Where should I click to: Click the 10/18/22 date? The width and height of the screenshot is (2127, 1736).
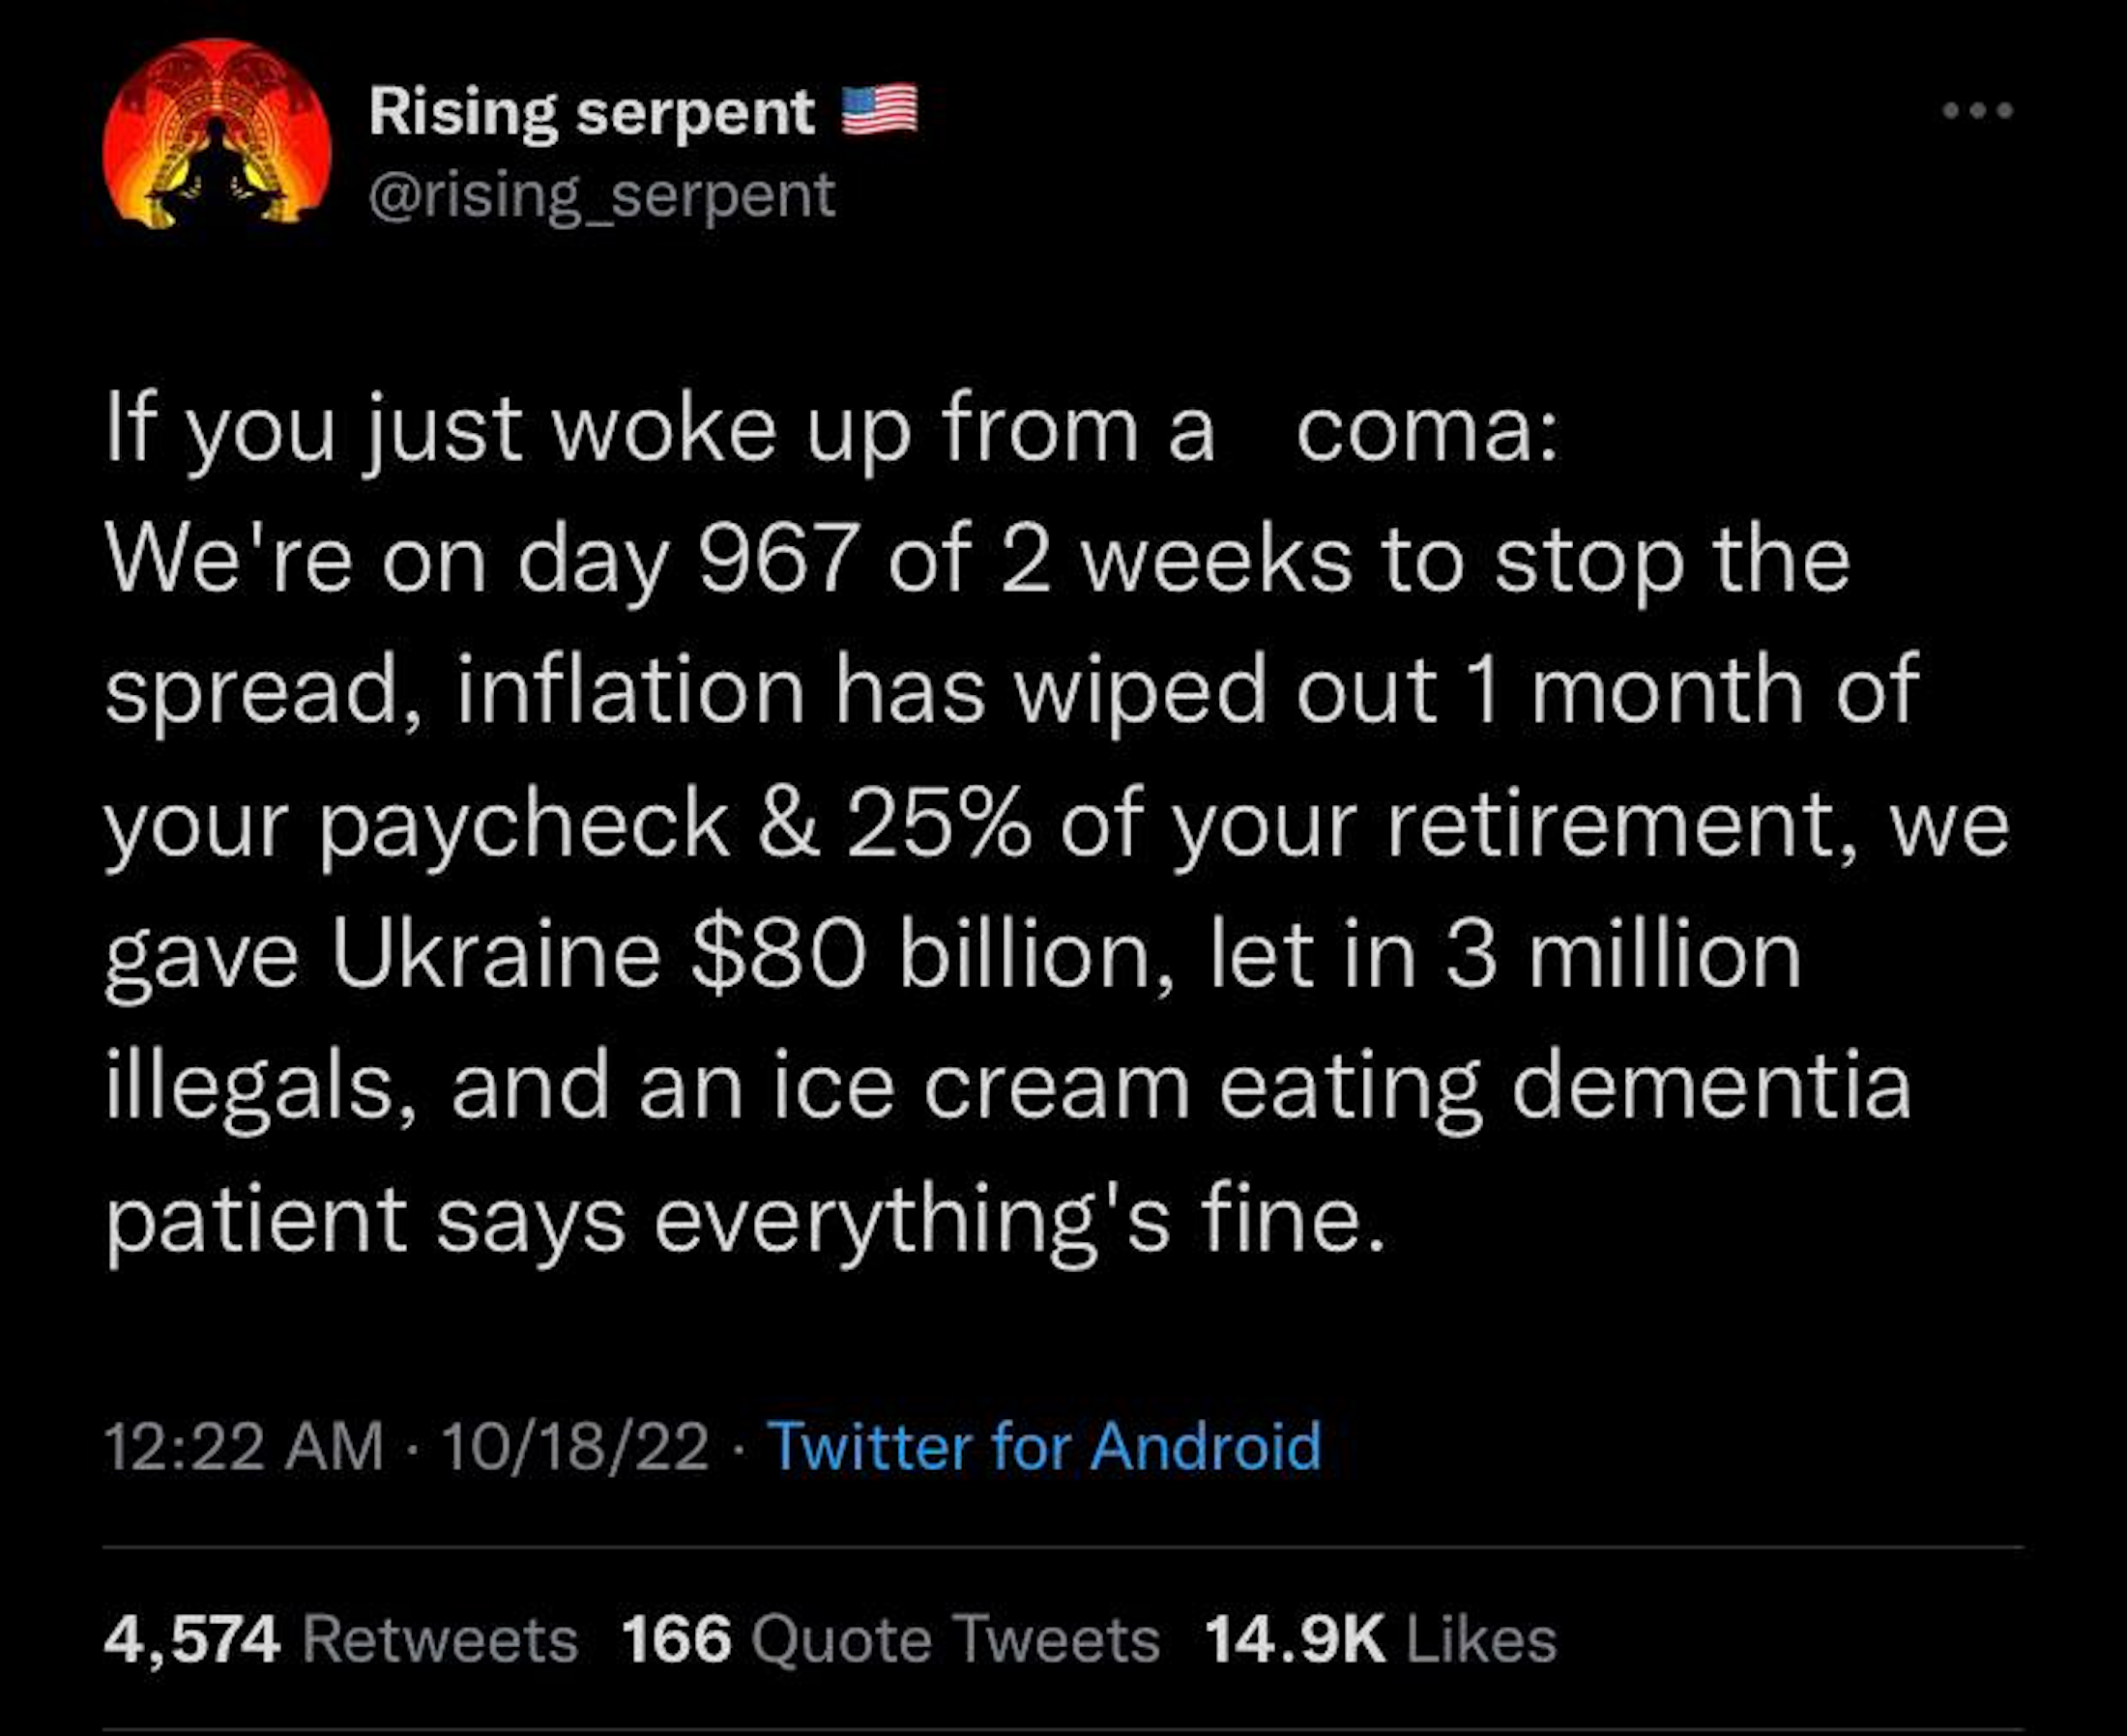point(575,1446)
